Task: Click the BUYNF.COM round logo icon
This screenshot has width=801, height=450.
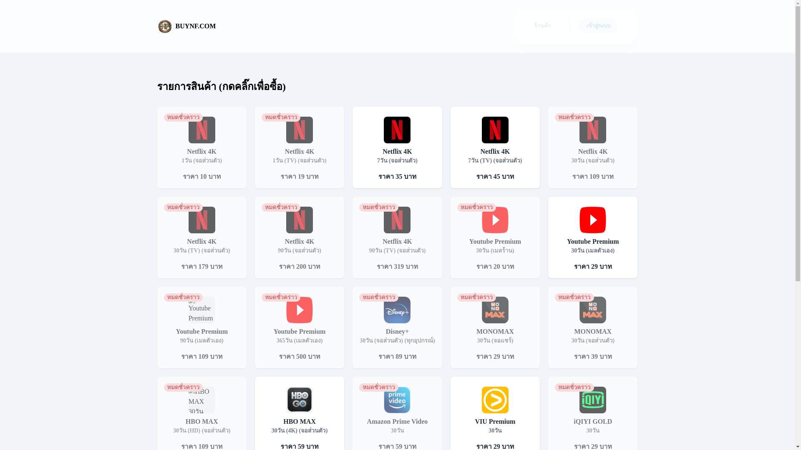Action: click(165, 26)
